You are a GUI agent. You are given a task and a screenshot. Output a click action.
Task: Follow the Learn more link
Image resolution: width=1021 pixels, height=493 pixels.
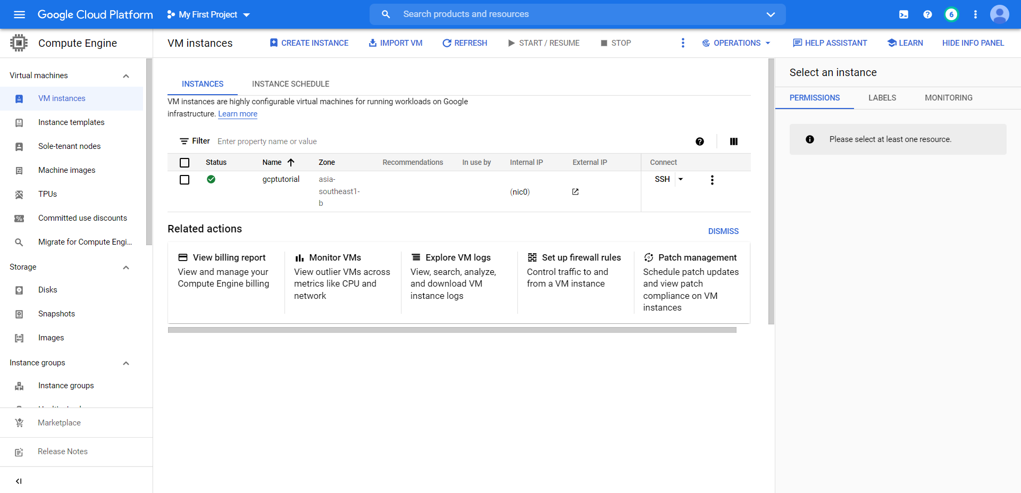pos(238,114)
